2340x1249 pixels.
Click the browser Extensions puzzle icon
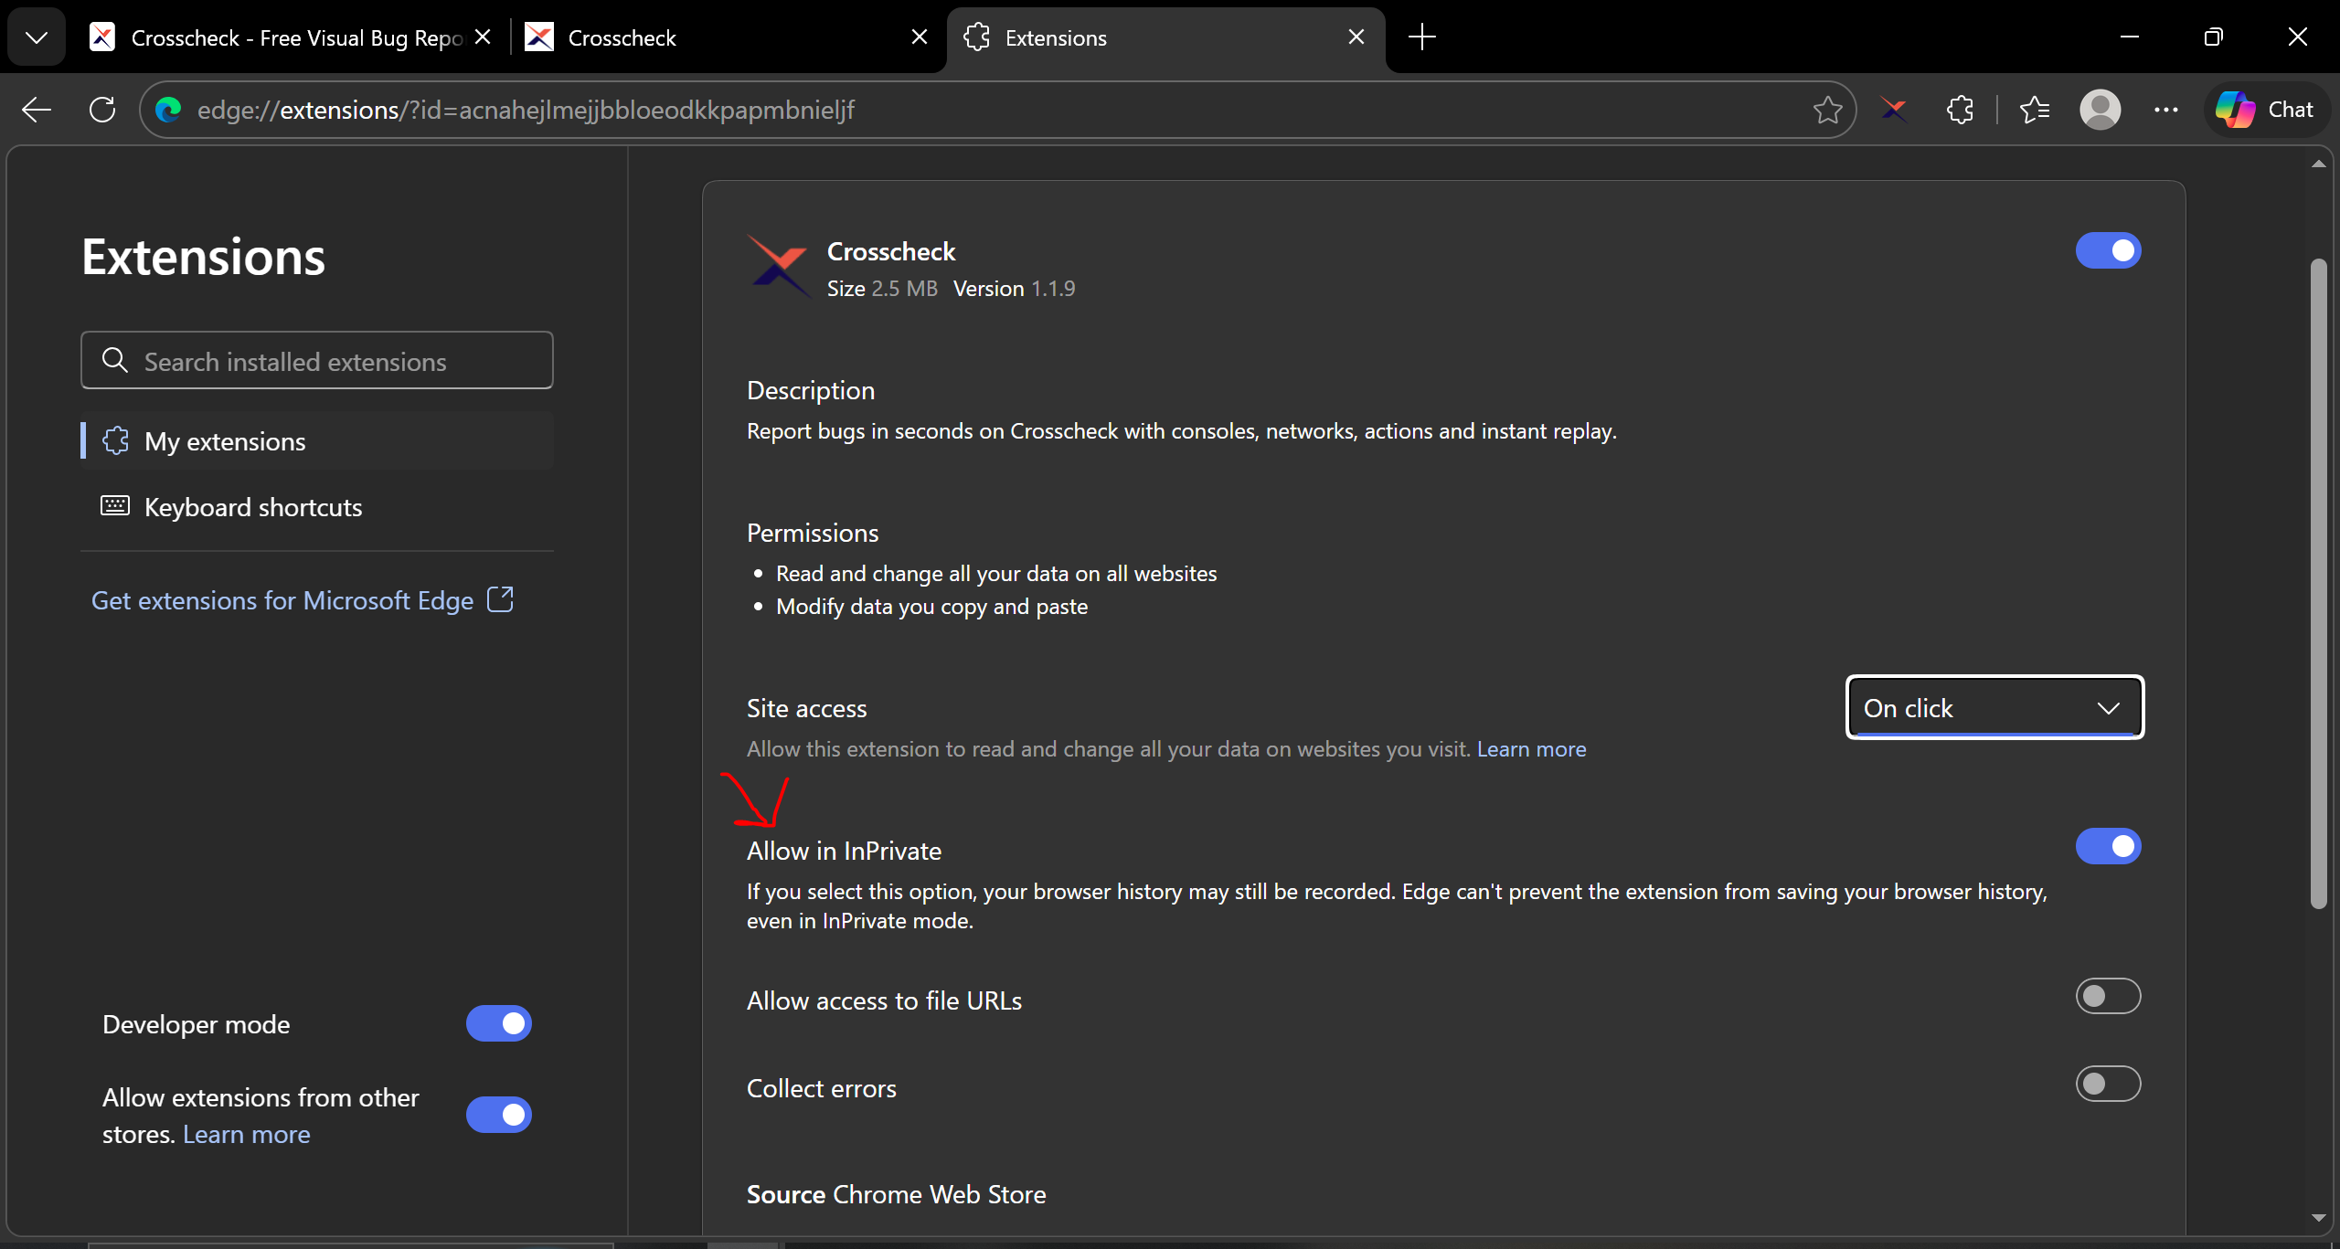pos(1961,110)
